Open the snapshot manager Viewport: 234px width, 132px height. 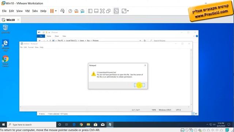[82, 11]
